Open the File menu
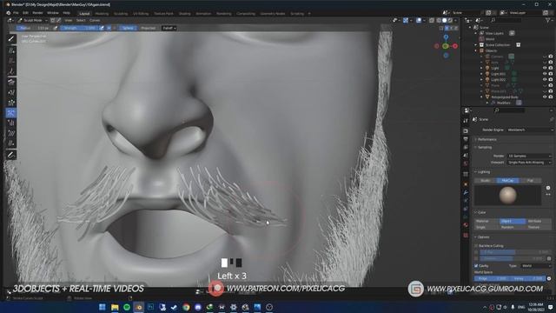 (16, 13)
